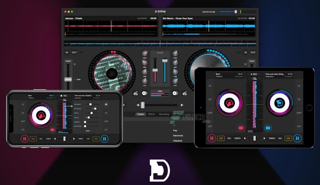Click the red left deck pause button on the tablet
Screen dimensions: 320x185
212,138
